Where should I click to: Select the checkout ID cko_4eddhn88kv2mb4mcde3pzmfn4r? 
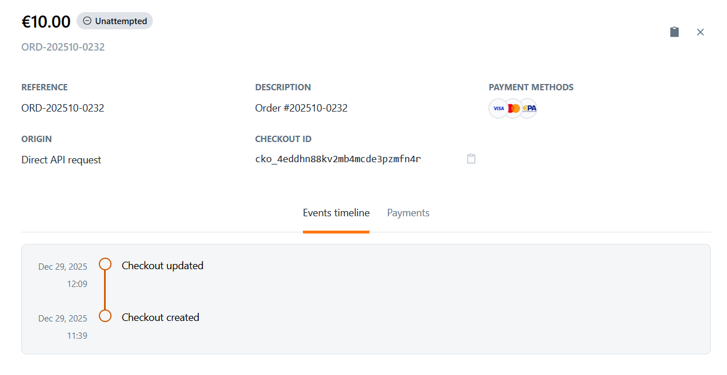(338, 159)
